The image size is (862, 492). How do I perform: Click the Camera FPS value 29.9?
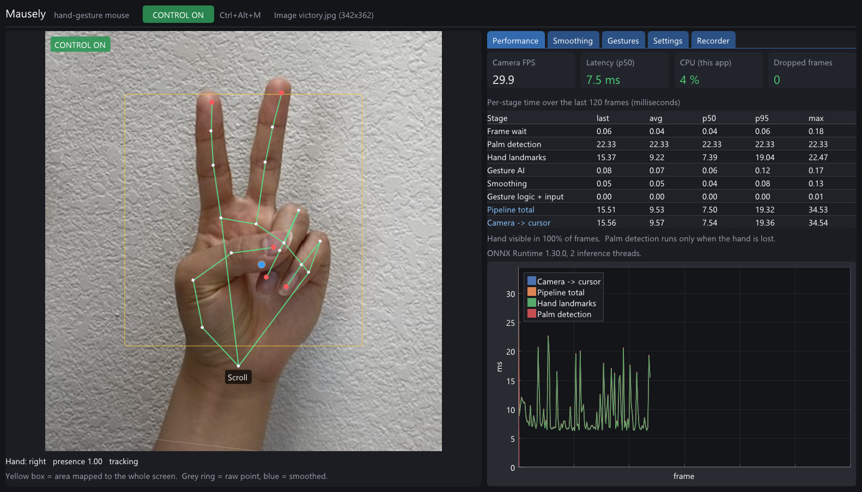click(503, 80)
